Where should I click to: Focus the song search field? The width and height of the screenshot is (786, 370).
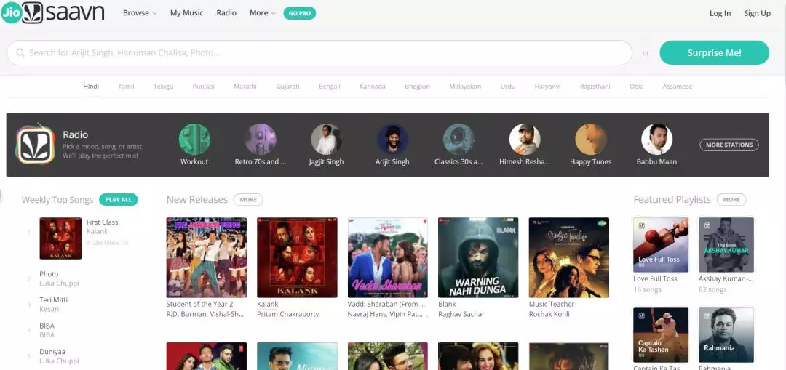tap(319, 52)
